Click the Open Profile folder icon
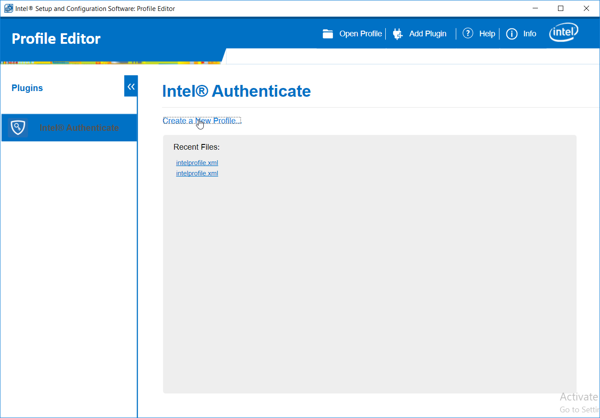Screen dimensions: 600x418 [x=328, y=34]
